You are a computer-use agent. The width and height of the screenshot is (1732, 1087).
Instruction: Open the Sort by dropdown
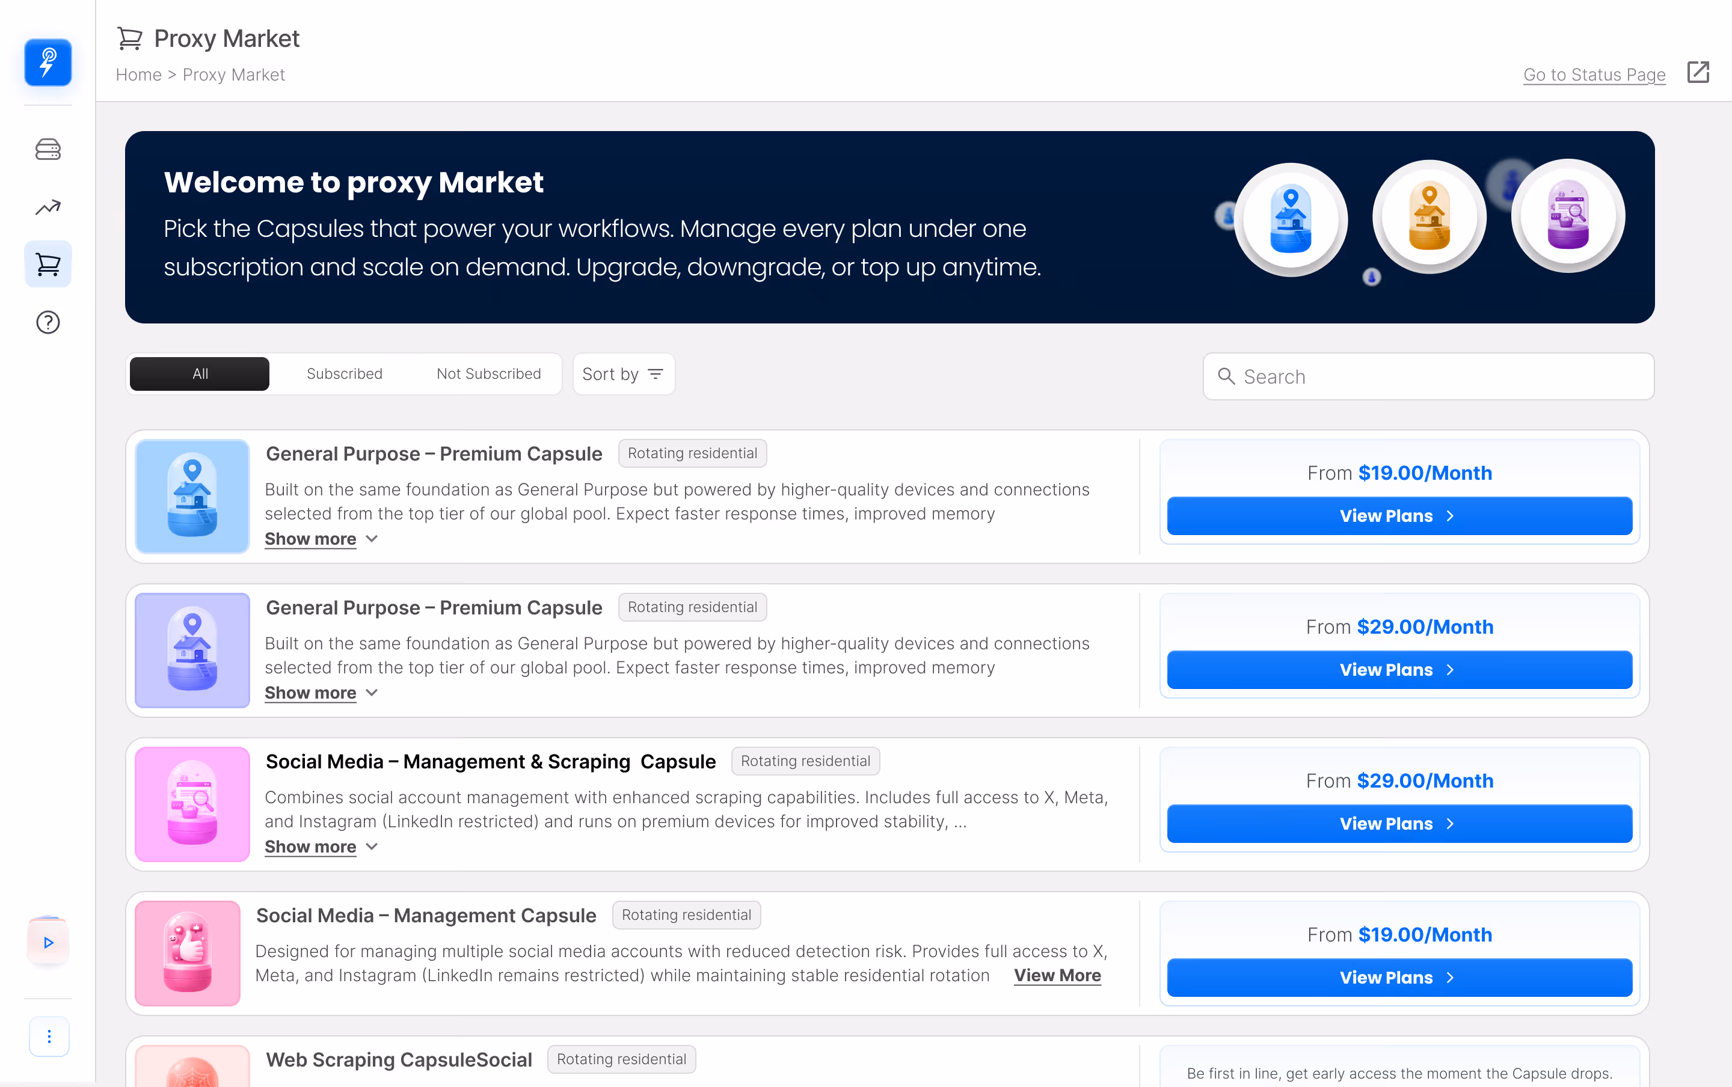624,374
